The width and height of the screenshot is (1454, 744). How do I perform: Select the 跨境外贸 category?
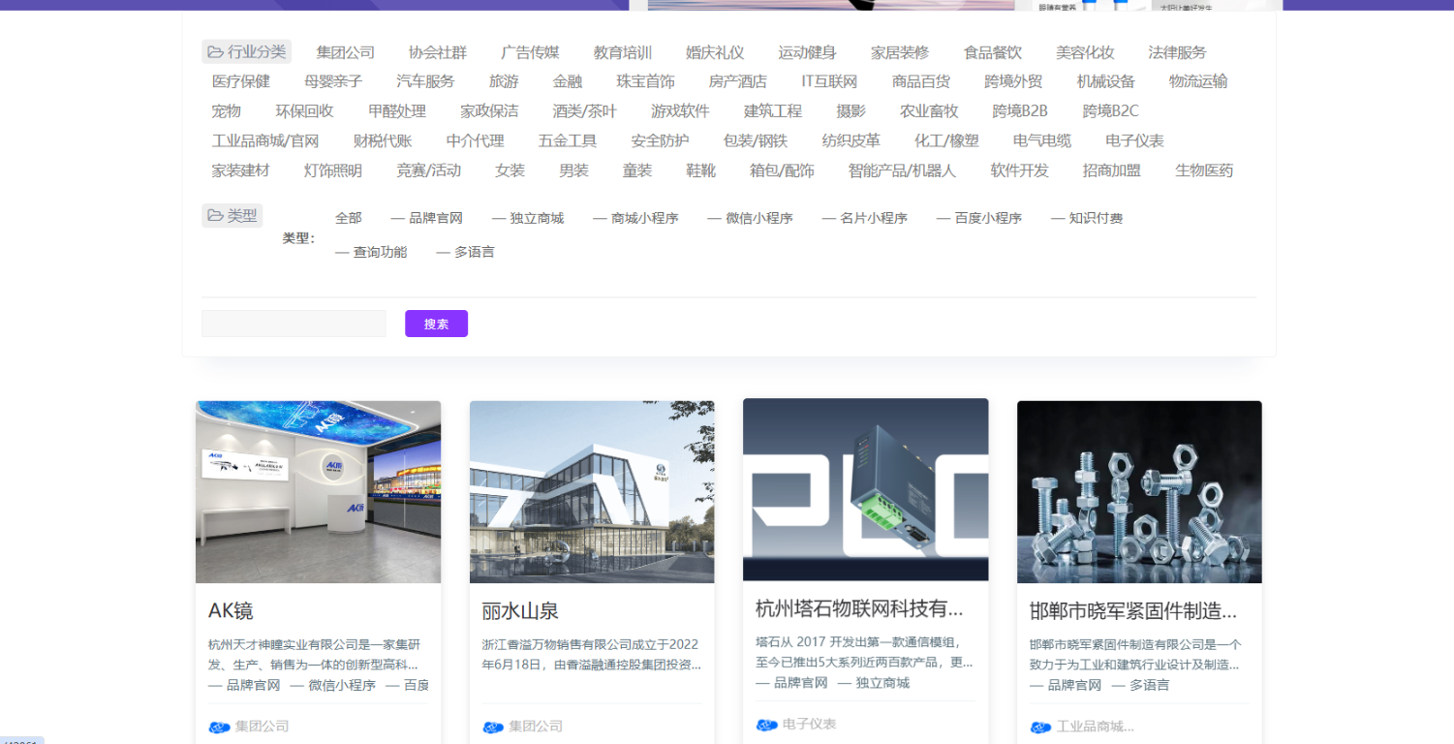1014,81
